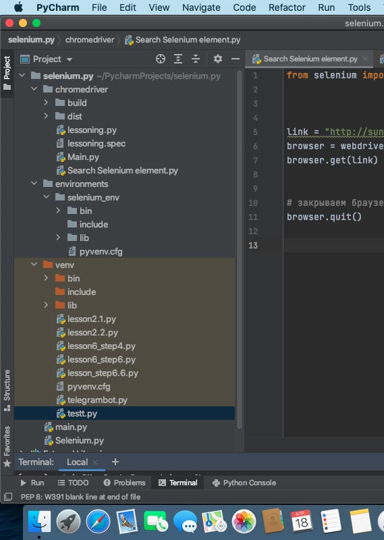The width and height of the screenshot is (384, 540).
Task: Open the File menu
Action: coord(99,7)
